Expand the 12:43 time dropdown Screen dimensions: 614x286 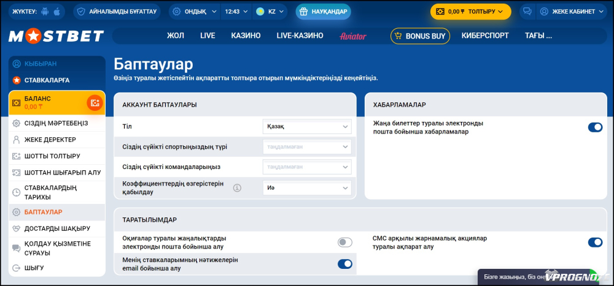[236, 12]
